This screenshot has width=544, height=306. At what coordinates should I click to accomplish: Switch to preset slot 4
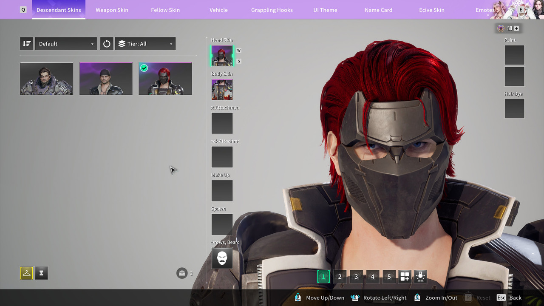pyautogui.click(x=373, y=277)
